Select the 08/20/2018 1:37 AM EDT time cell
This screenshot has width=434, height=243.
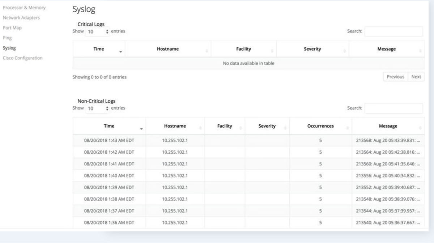[109, 211]
